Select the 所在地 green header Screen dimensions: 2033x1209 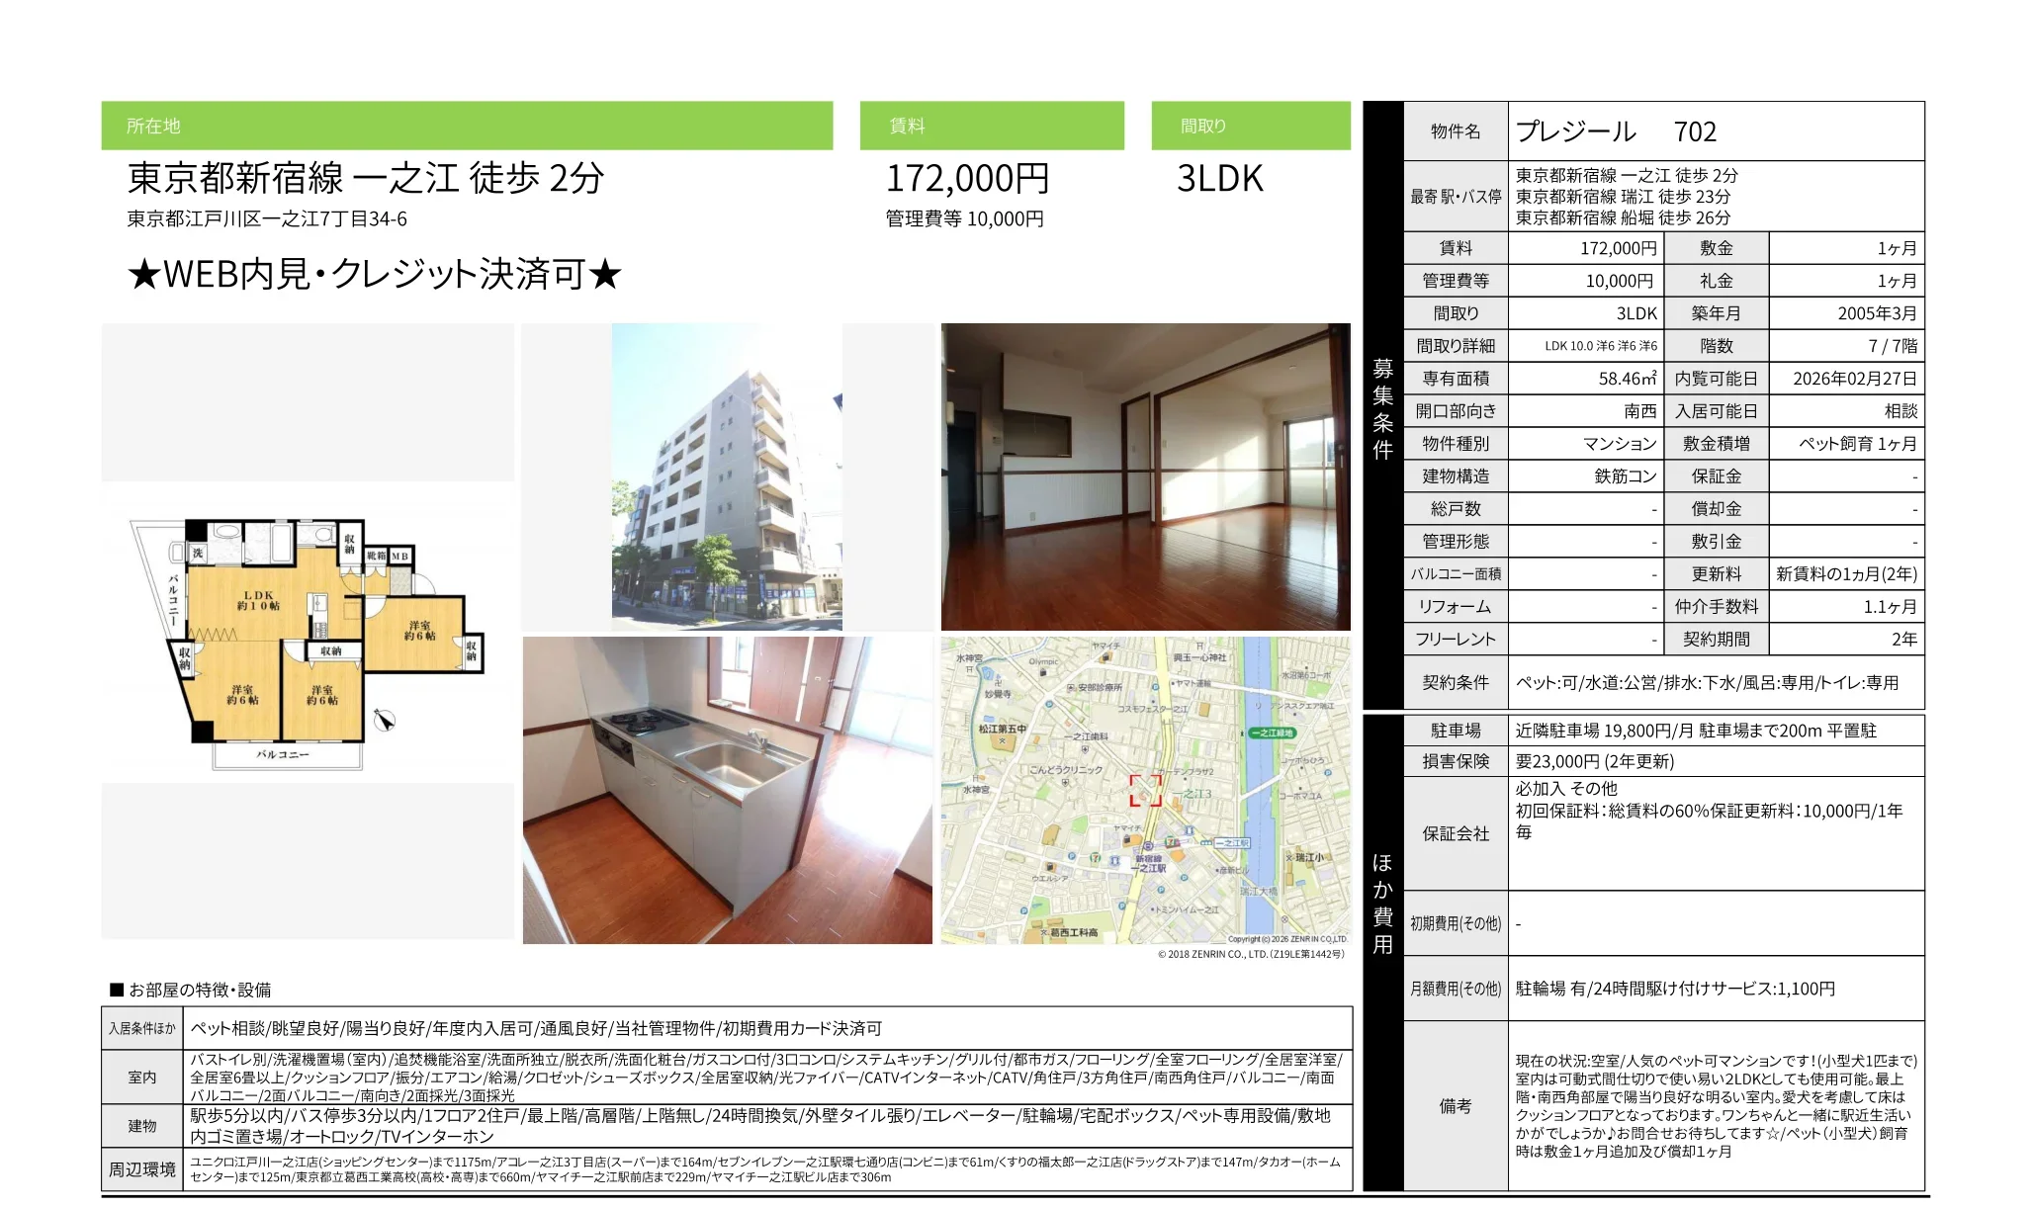pyautogui.click(x=467, y=126)
